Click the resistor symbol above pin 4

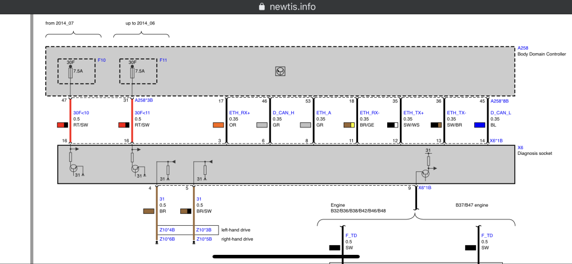(x=168, y=170)
